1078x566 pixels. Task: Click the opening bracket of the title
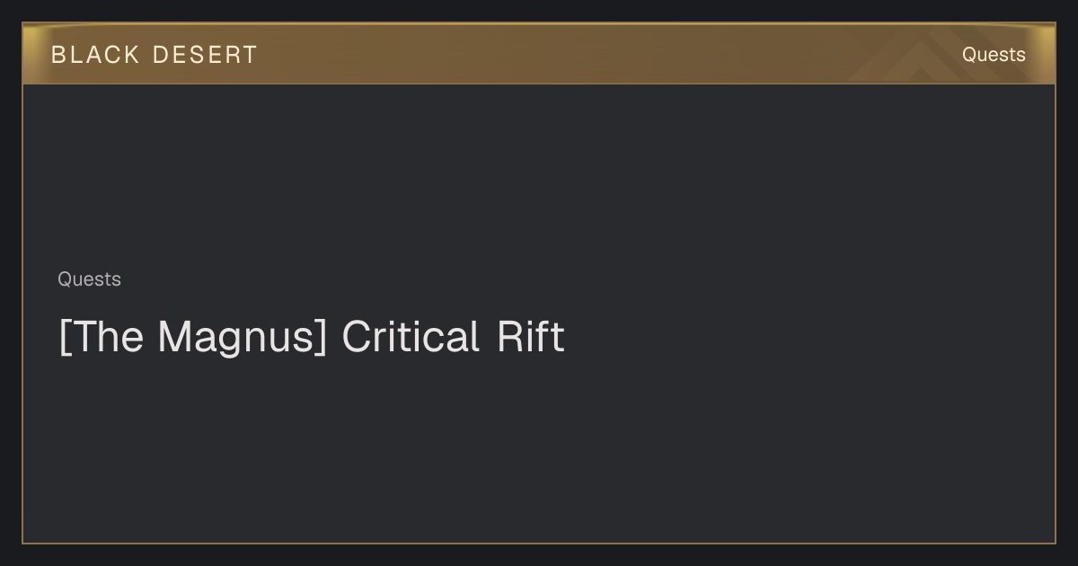pyautogui.click(x=64, y=338)
